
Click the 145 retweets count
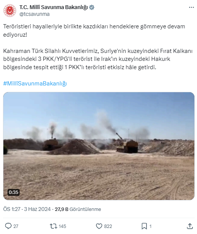coord(62,226)
